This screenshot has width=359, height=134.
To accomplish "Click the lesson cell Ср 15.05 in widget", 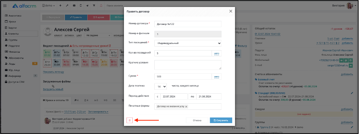I will point(95,63).
